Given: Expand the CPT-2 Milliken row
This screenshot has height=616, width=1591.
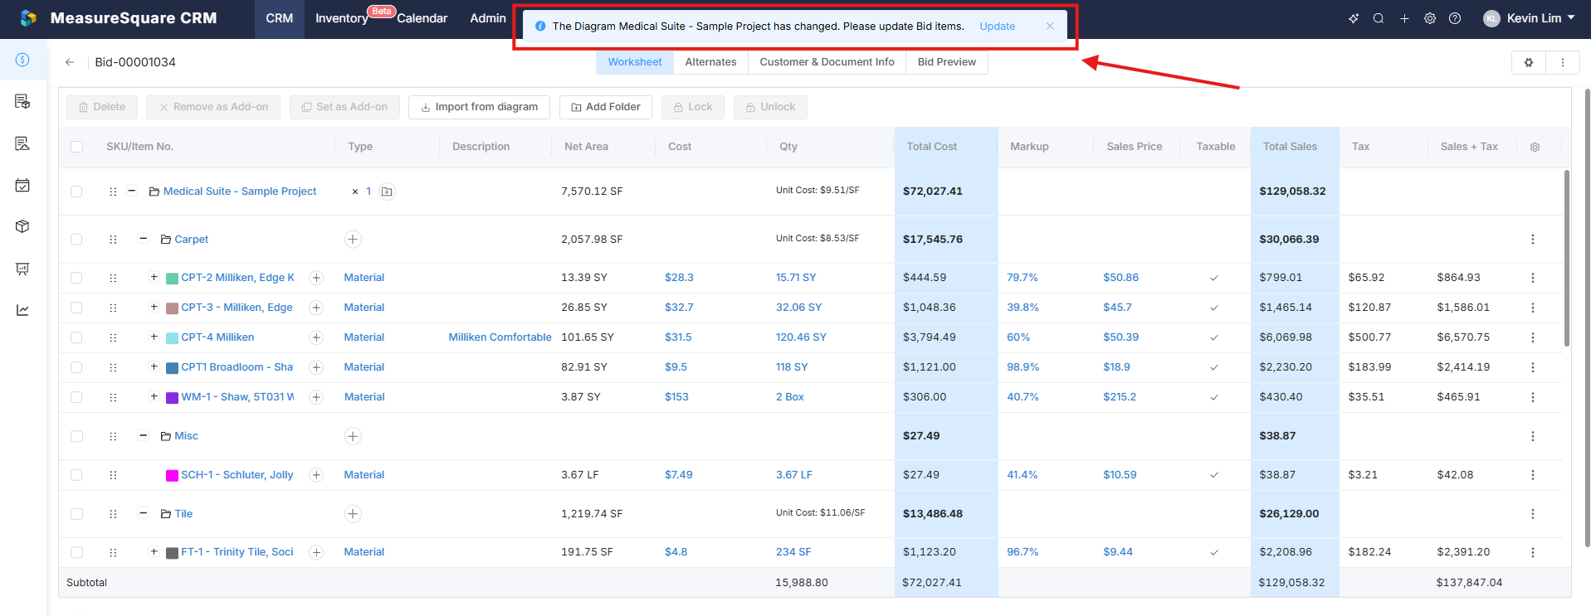Looking at the screenshot, I should pyautogui.click(x=154, y=277).
